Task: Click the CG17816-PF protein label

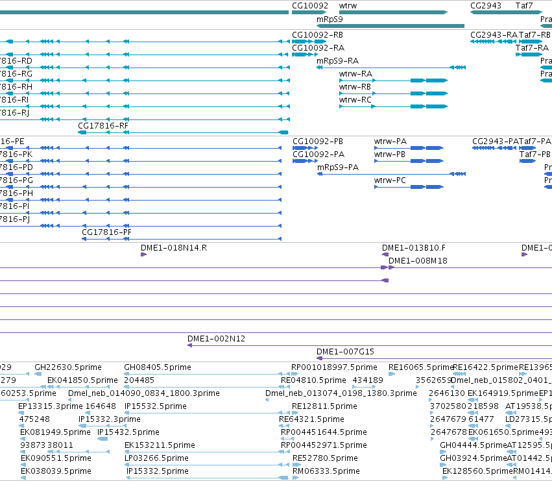Action: coord(106,232)
